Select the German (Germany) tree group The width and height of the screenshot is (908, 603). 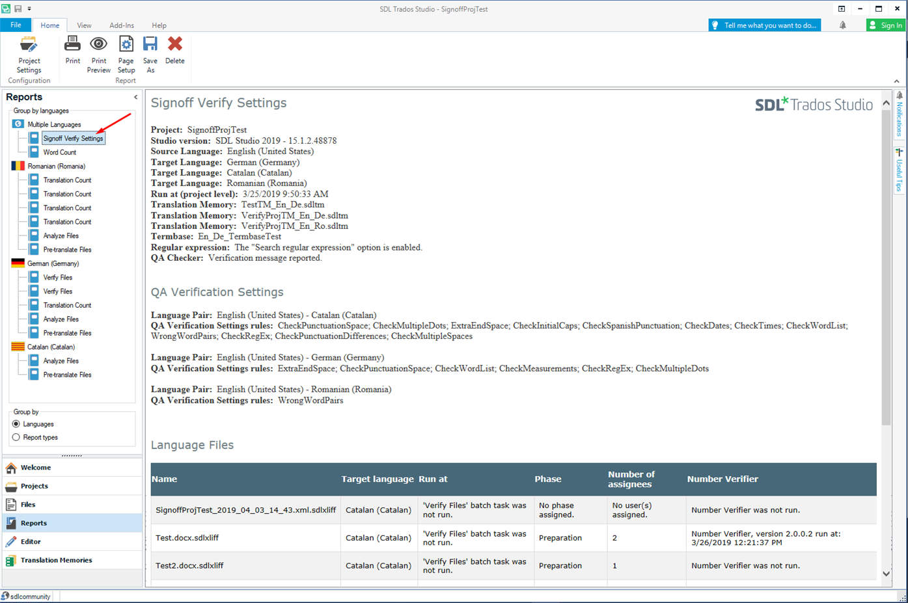53,263
